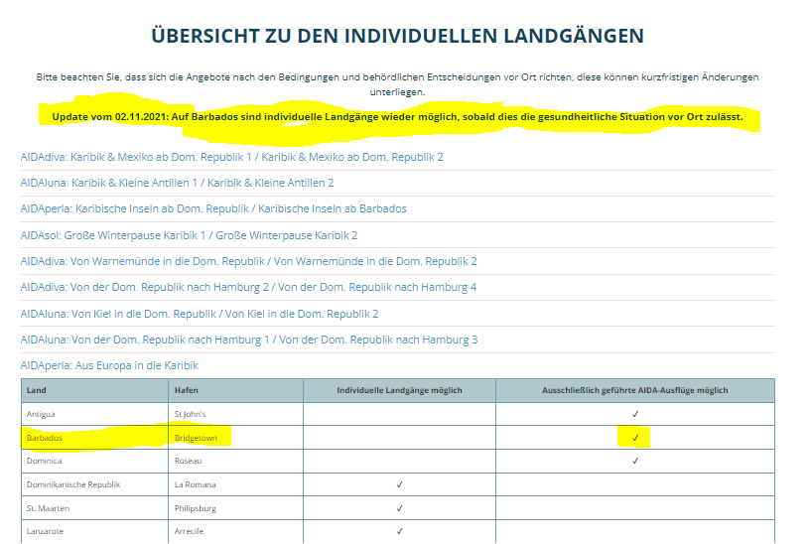This screenshot has height=544, width=810.
Task: Click the checkmark in the Lanzarote row
Action: tap(399, 532)
